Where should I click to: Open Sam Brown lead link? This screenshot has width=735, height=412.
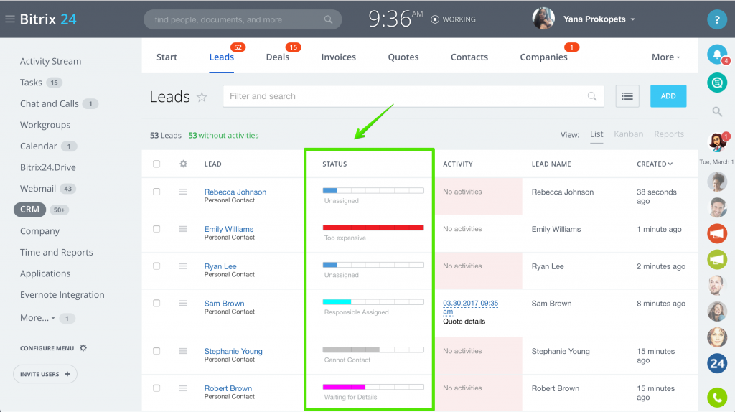click(224, 304)
